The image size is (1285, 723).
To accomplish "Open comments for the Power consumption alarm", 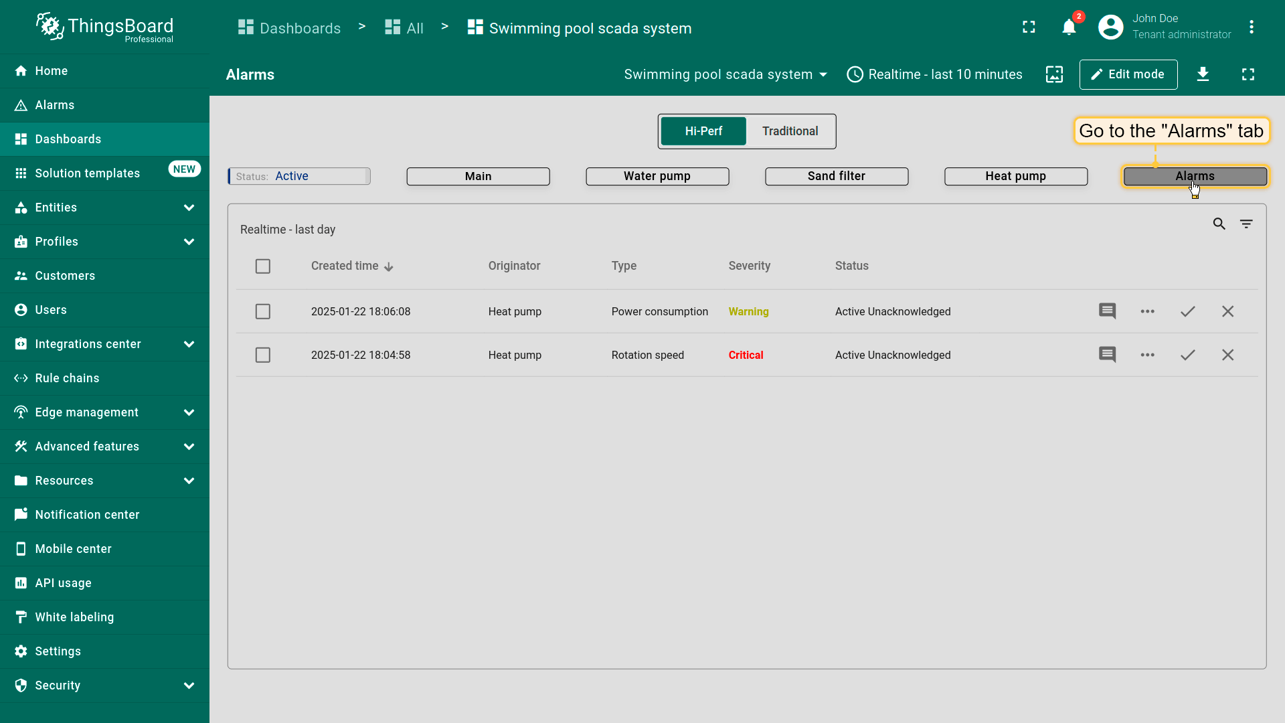I will pos(1107,311).
